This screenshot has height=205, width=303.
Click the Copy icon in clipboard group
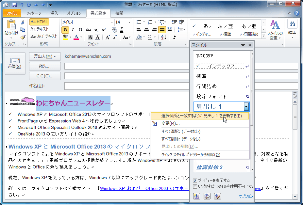point(23,29)
